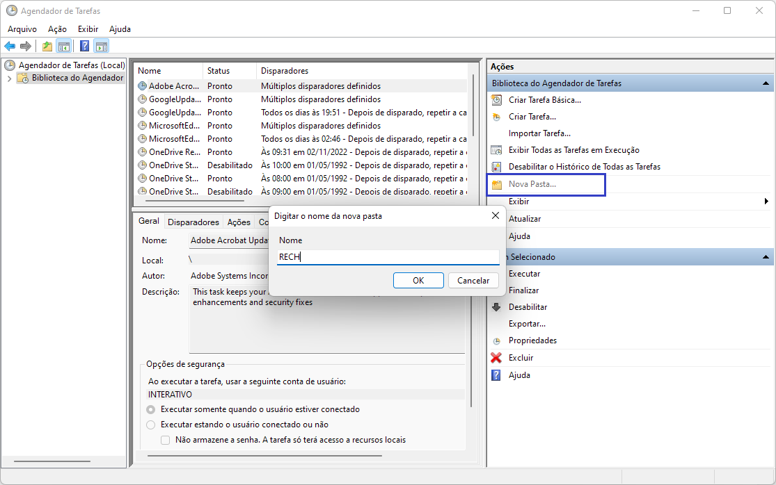Click the clock icon of OneDrive Re... task
776x485 pixels.
pos(143,152)
